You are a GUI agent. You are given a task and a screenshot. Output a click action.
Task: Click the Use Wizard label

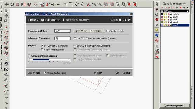click(x=34, y=73)
